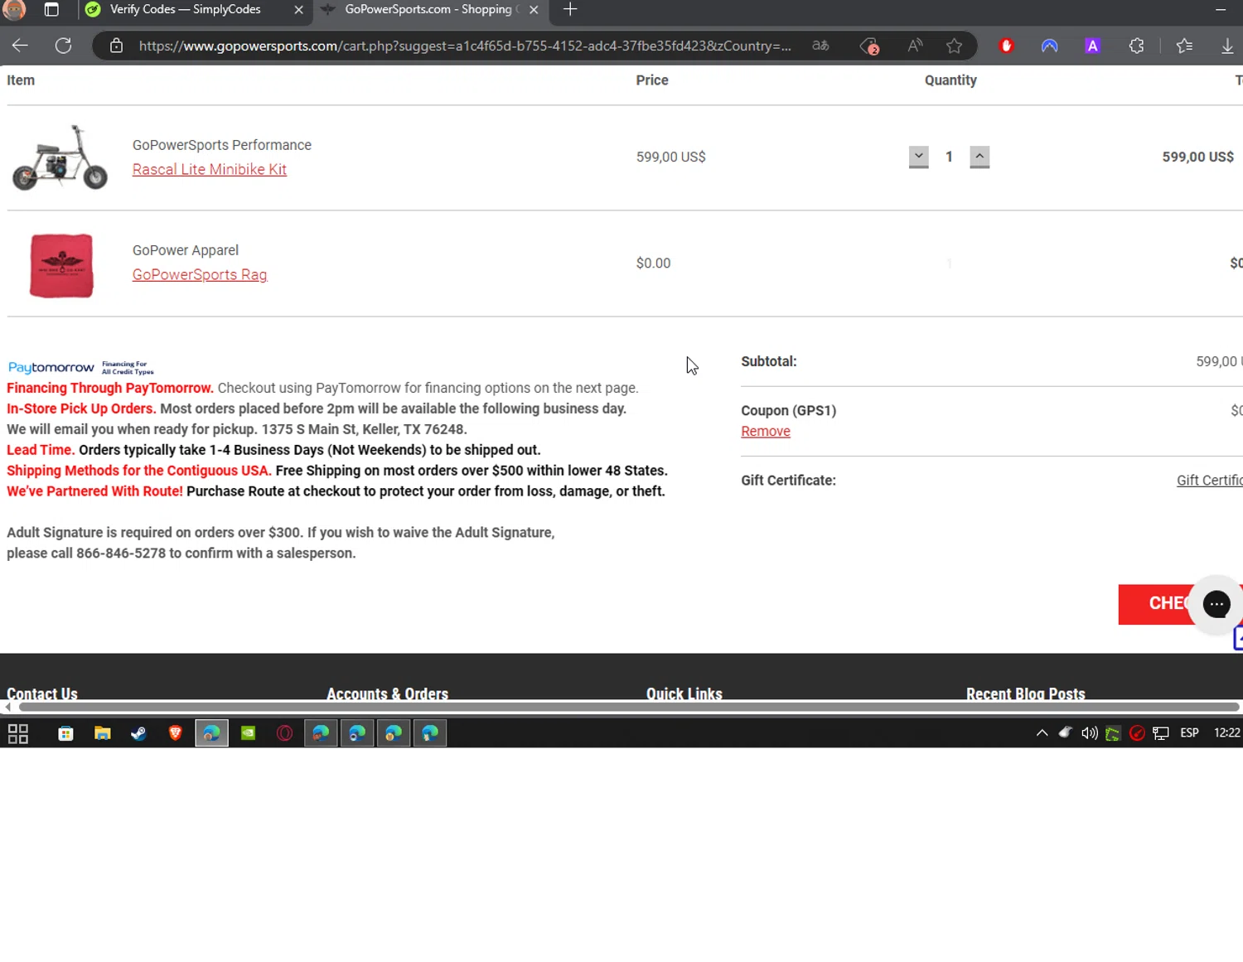
Task: Launch Brave browser from taskbar
Action: [x=175, y=733]
